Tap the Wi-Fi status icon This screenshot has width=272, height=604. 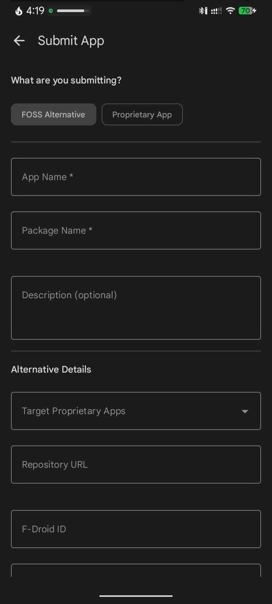pyautogui.click(x=230, y=10)
